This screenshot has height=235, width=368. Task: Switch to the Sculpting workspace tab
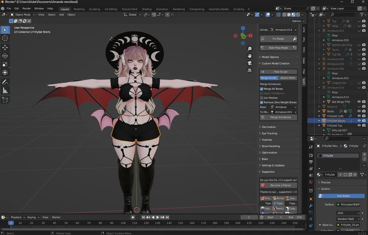pos(94,9)
